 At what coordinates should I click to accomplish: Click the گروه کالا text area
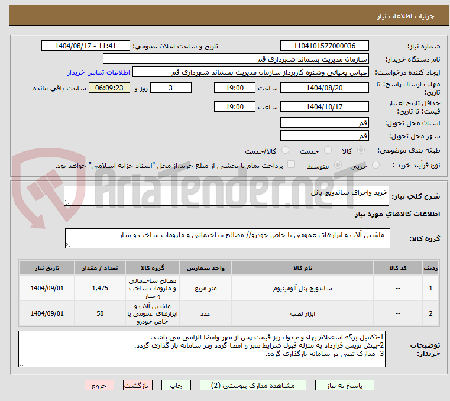click(227, 238)
